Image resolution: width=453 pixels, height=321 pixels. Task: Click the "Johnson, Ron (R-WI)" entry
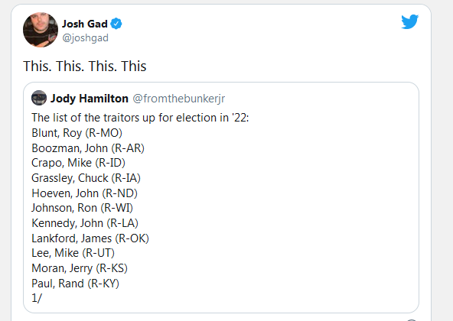[82, 208]
